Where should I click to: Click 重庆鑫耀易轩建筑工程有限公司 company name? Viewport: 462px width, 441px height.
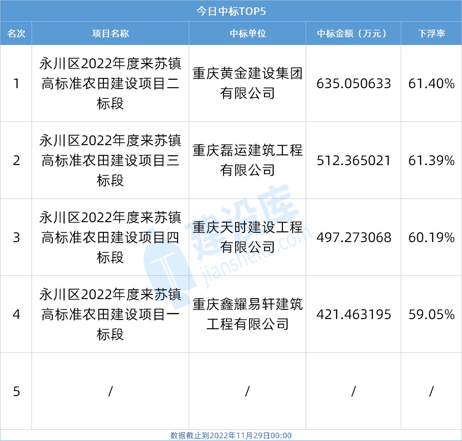pos(247,314)
